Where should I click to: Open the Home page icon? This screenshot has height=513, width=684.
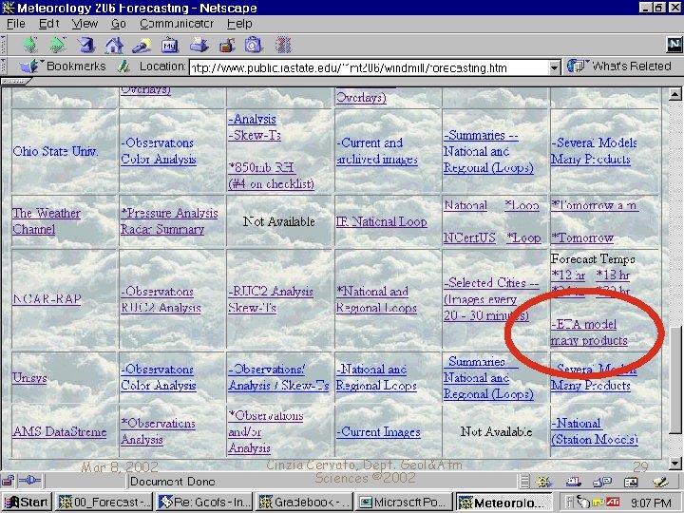tap(114, 45)
